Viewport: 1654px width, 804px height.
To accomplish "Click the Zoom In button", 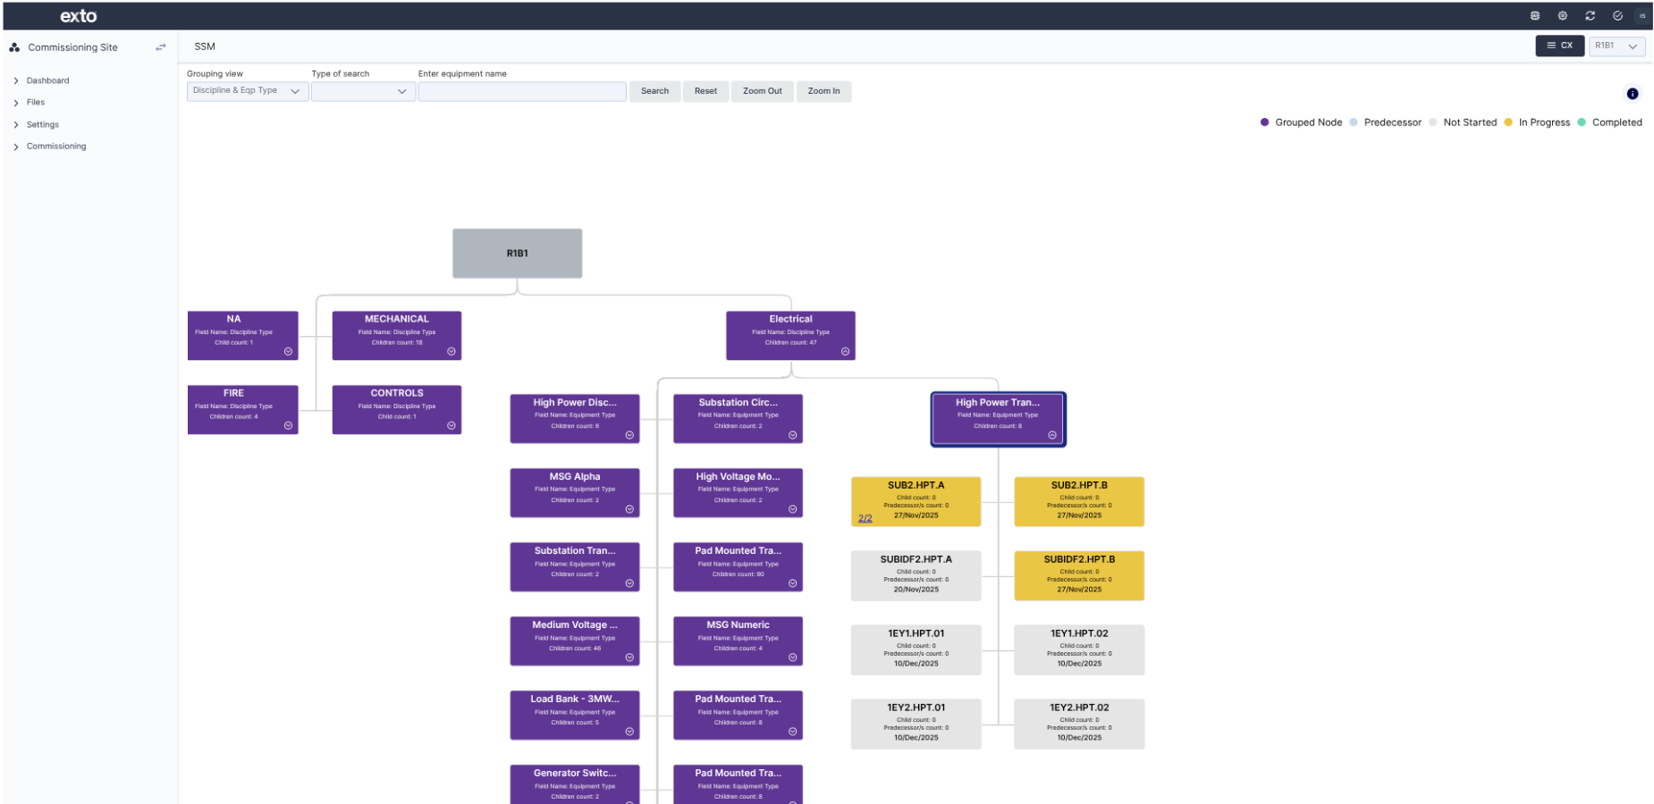I will 823,90.
